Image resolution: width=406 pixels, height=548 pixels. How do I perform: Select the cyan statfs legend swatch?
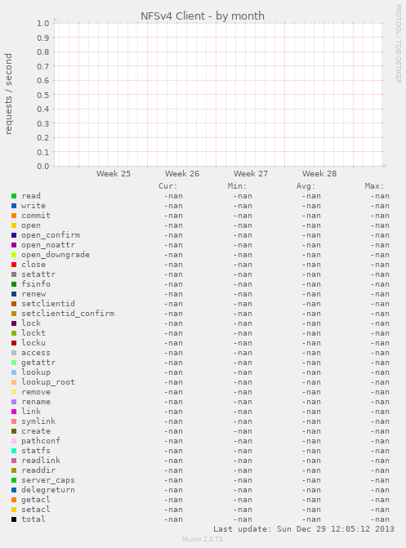coord(14,451)
